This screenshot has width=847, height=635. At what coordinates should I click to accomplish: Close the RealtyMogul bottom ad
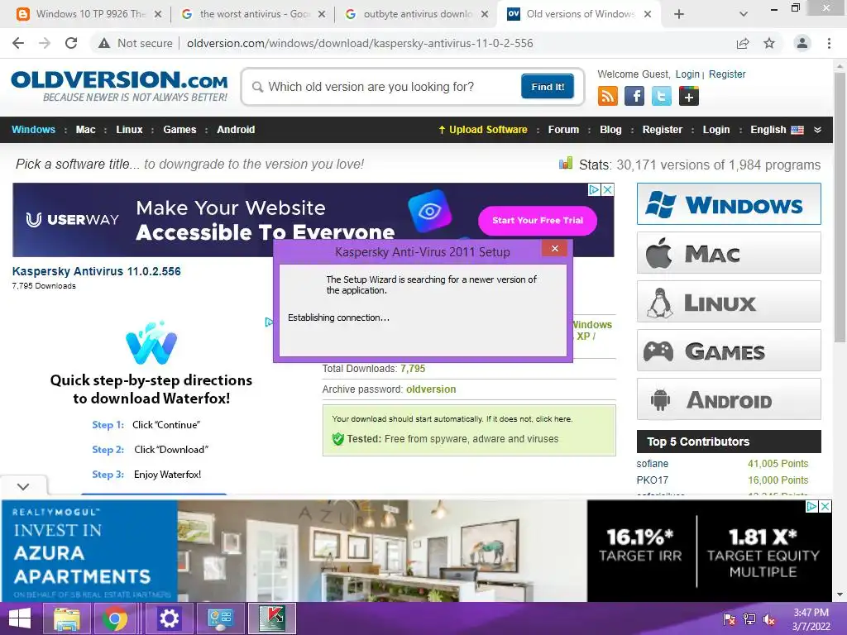pyautogui.click(x=825, y=507)
